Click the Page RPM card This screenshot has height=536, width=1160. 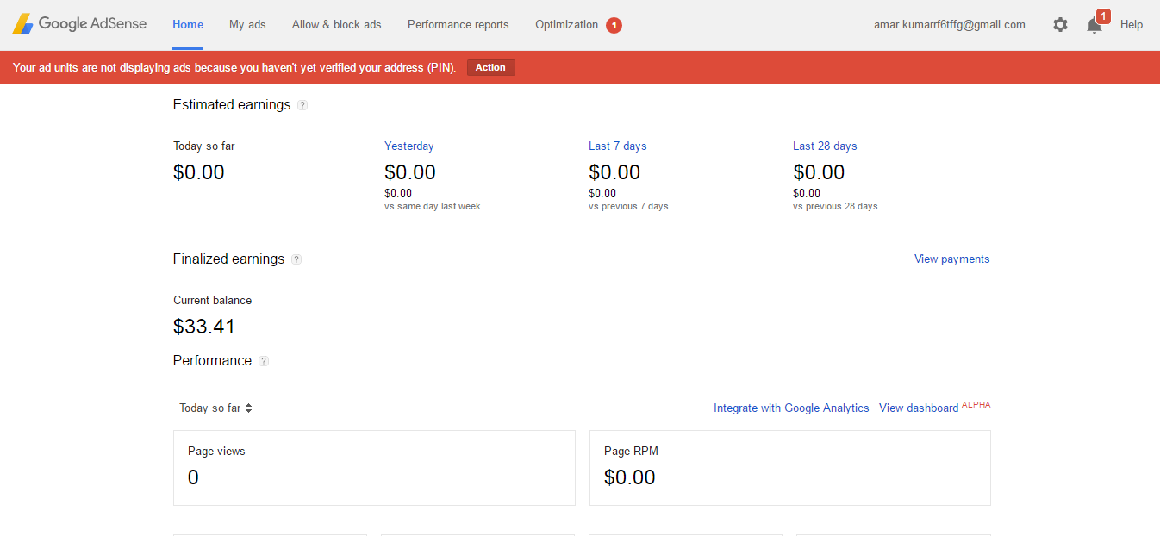pyautogui.click(x=790, y=468)
